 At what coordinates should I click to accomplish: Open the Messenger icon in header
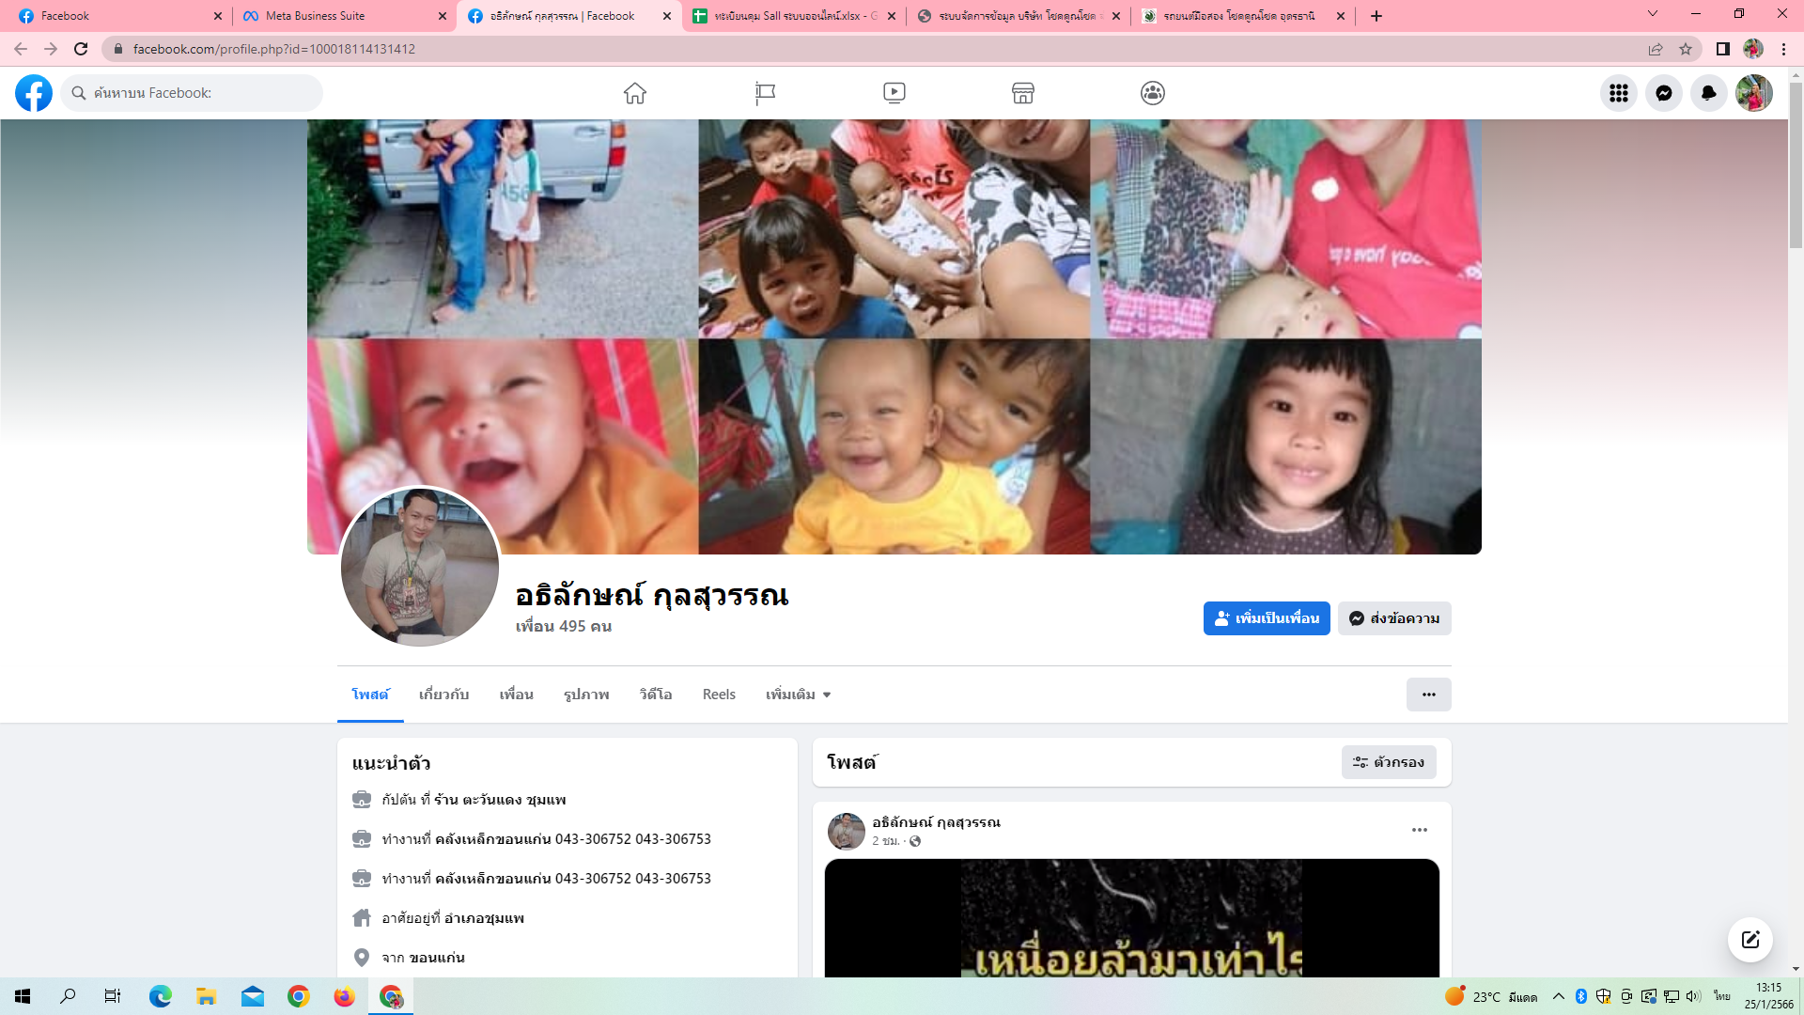(1663, 93)
